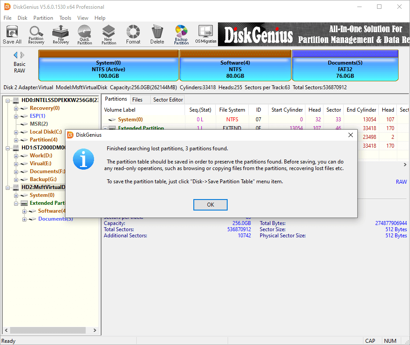This screenshot has height=345, width=410.
Task: Click the tree panel left scroll arrow
Action: 6,330
